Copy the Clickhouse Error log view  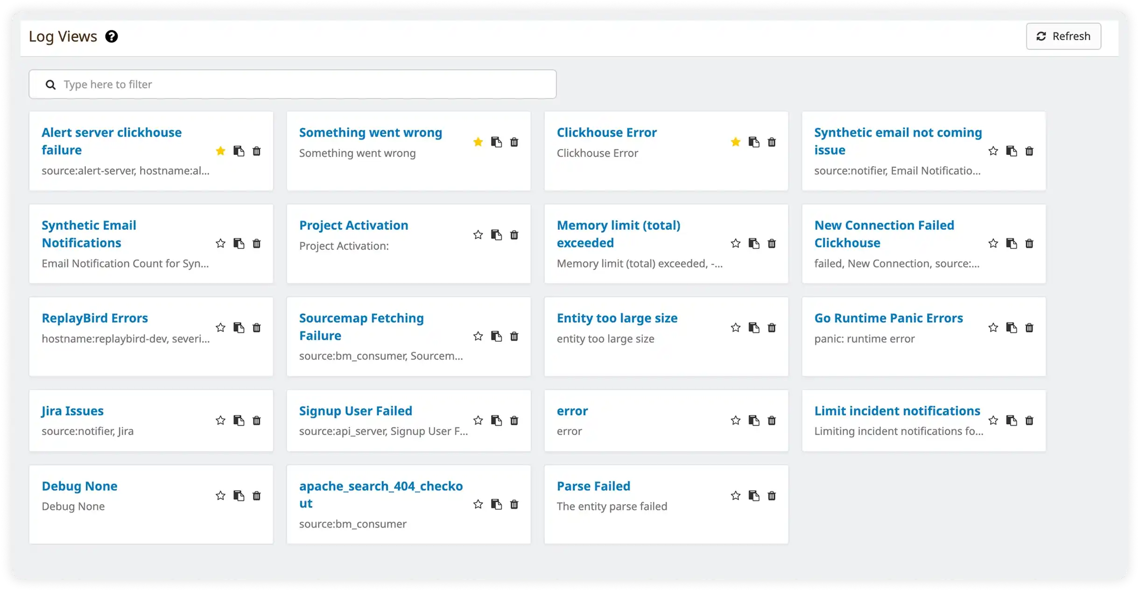pos(753,141)
